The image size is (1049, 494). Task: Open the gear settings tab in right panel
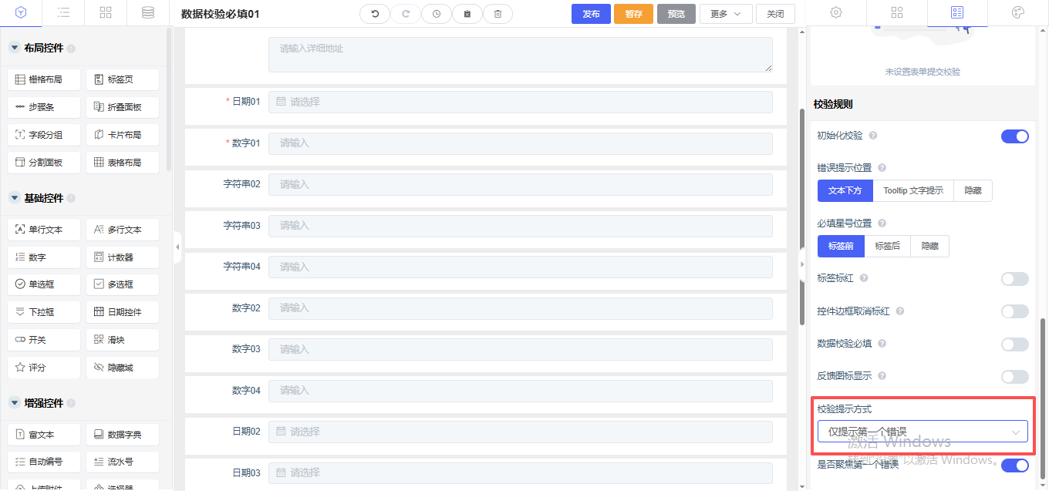[835, 12]
